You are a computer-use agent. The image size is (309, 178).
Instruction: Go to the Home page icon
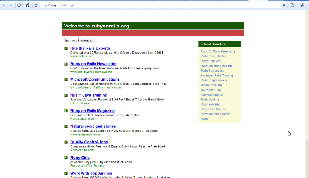(x=27, y=5)
